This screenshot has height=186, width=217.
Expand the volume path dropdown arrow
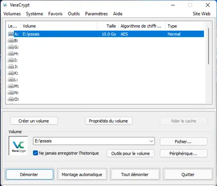coord(151,141)
